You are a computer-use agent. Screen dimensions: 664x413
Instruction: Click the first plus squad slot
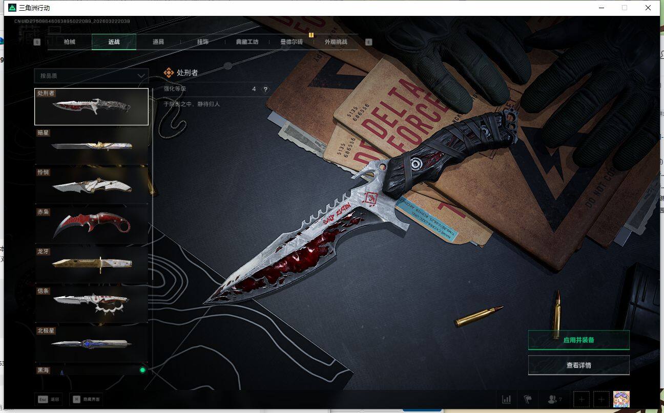point(582,399)
